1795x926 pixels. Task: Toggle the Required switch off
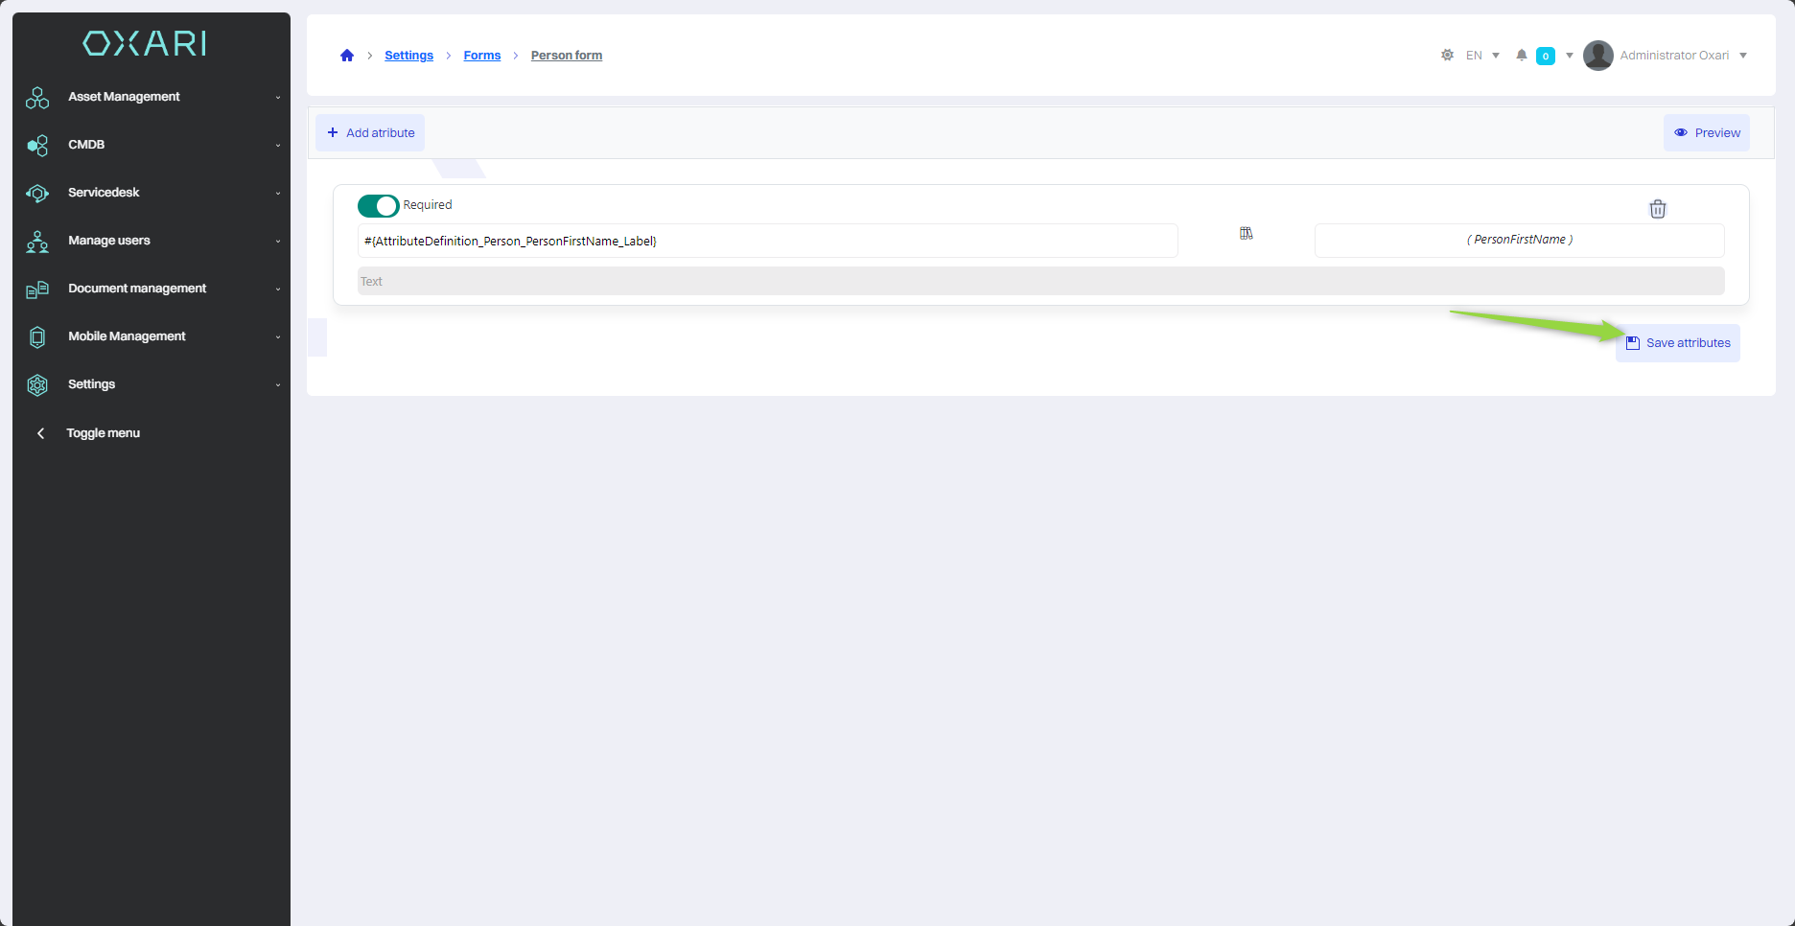(x=378, y=206)
